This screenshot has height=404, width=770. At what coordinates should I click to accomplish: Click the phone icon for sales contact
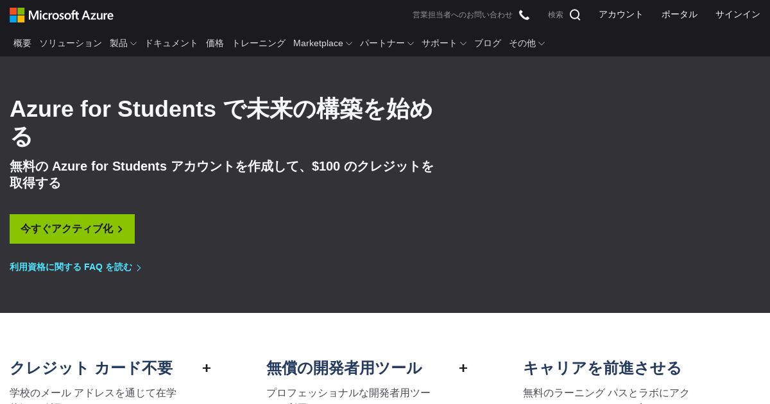tap(524, 15)
